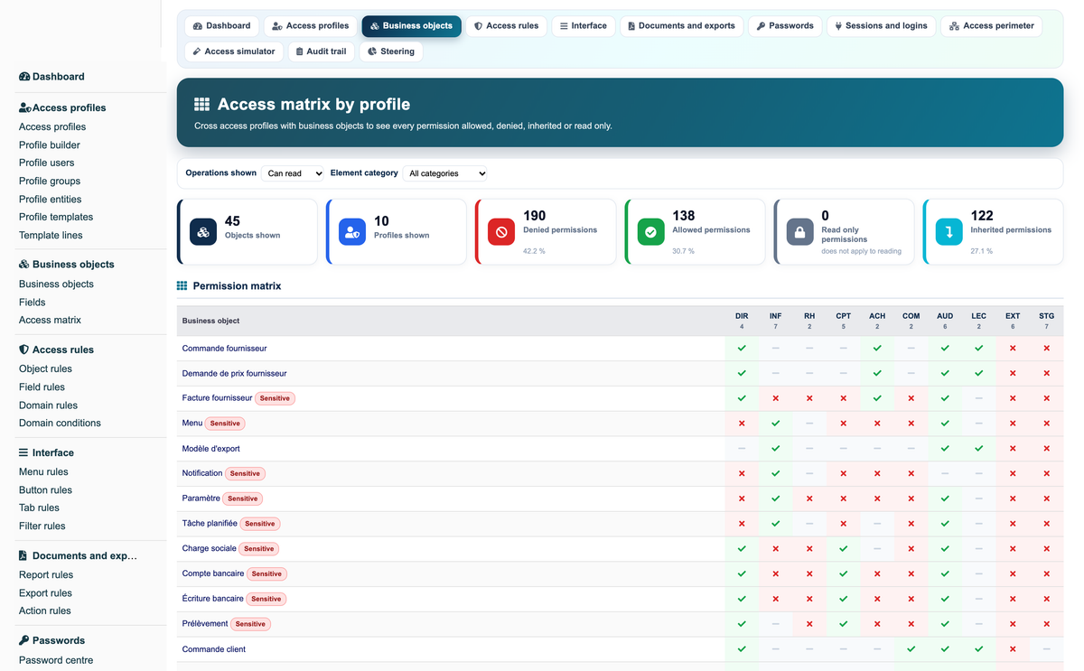Click the grid icon beside Access matrix by profile
Image resolution: width=1084 pixels, height=671 pixels.
(201, 105)
